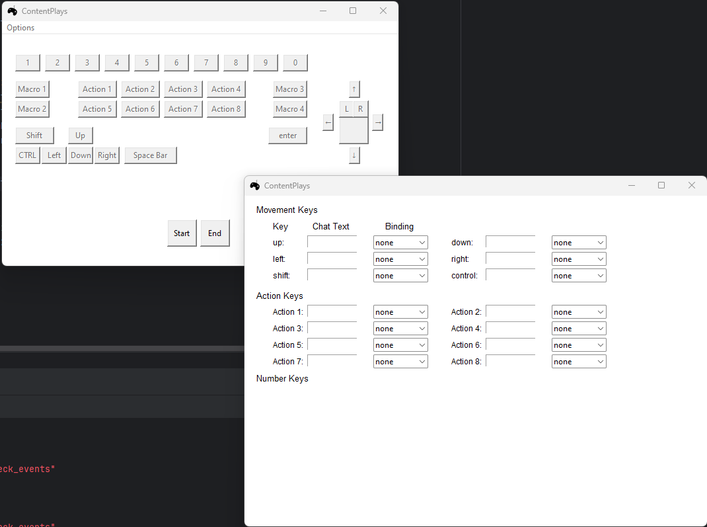Screen dimensions: 707x527
Task: Click the Action 6 button in main window
Action: click(140, 109)
